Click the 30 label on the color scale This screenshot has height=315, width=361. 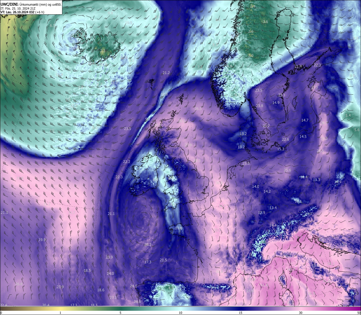[301, 313]
